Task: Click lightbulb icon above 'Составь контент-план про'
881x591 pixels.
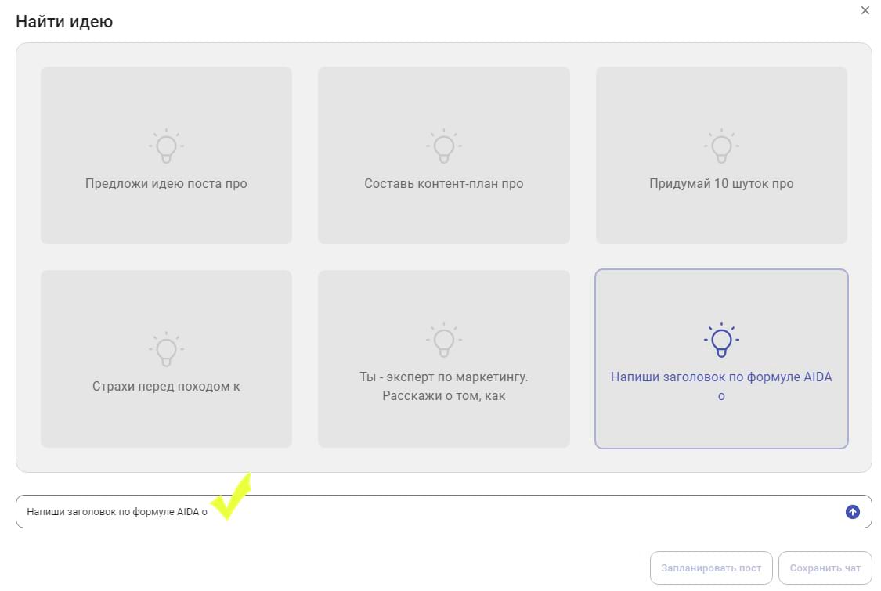Action: tap(444, 146)
